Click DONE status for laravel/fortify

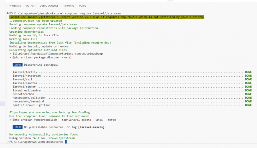point(248,72)
